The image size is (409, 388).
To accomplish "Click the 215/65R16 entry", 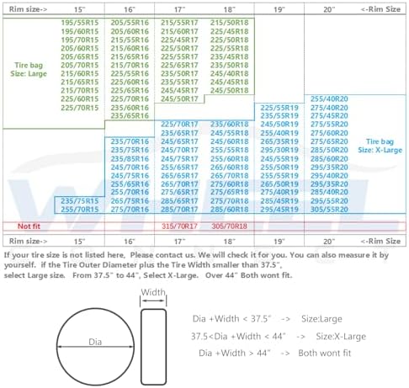I will pyautogui.click(x=130, y=56).
